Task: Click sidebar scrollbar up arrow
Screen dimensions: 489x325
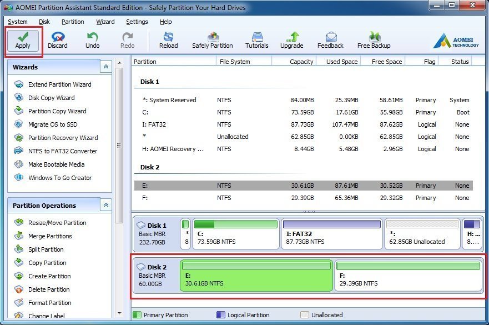Action: (119, 63)
